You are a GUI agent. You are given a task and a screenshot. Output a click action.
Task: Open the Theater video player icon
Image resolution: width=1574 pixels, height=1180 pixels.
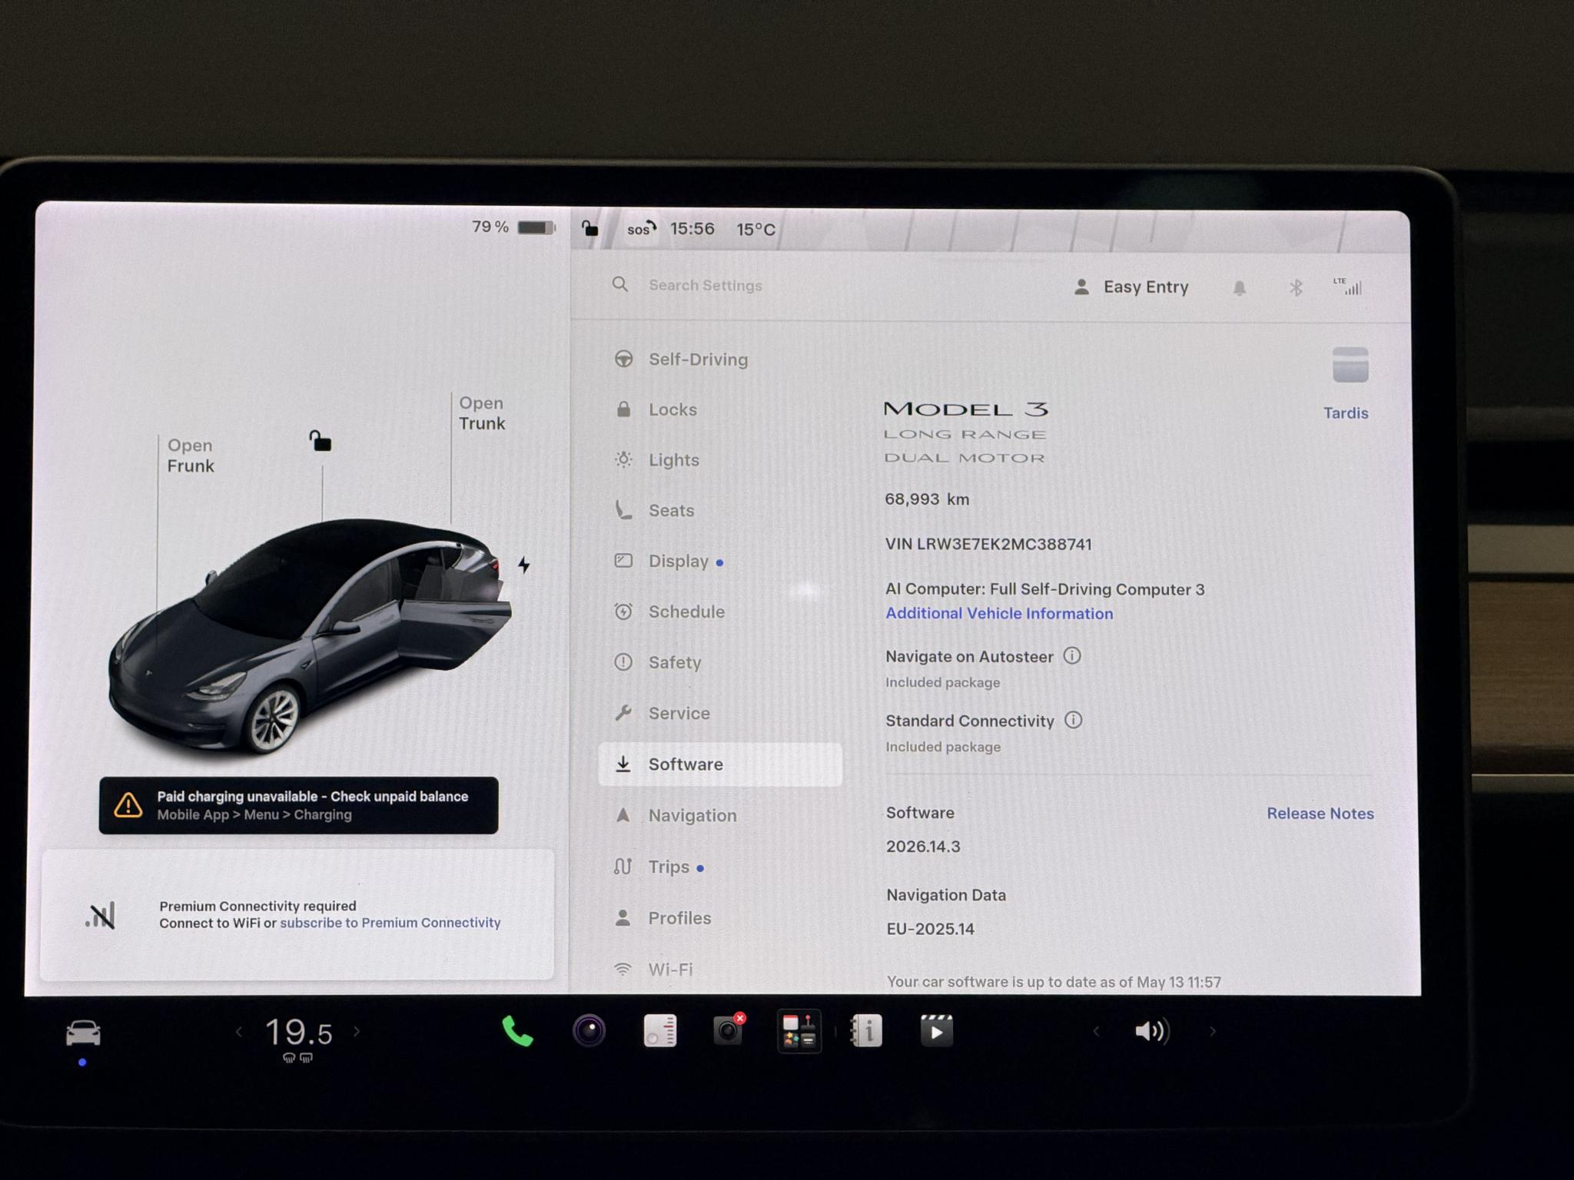click(936, 1031)
